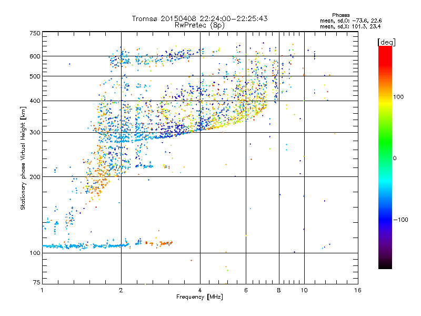Screen dimensions: 421x316
Task: Click the y-axis tick label '500'
Action: [35, 76]
